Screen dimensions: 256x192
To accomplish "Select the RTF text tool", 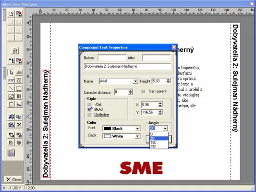I will pos(11,81).
